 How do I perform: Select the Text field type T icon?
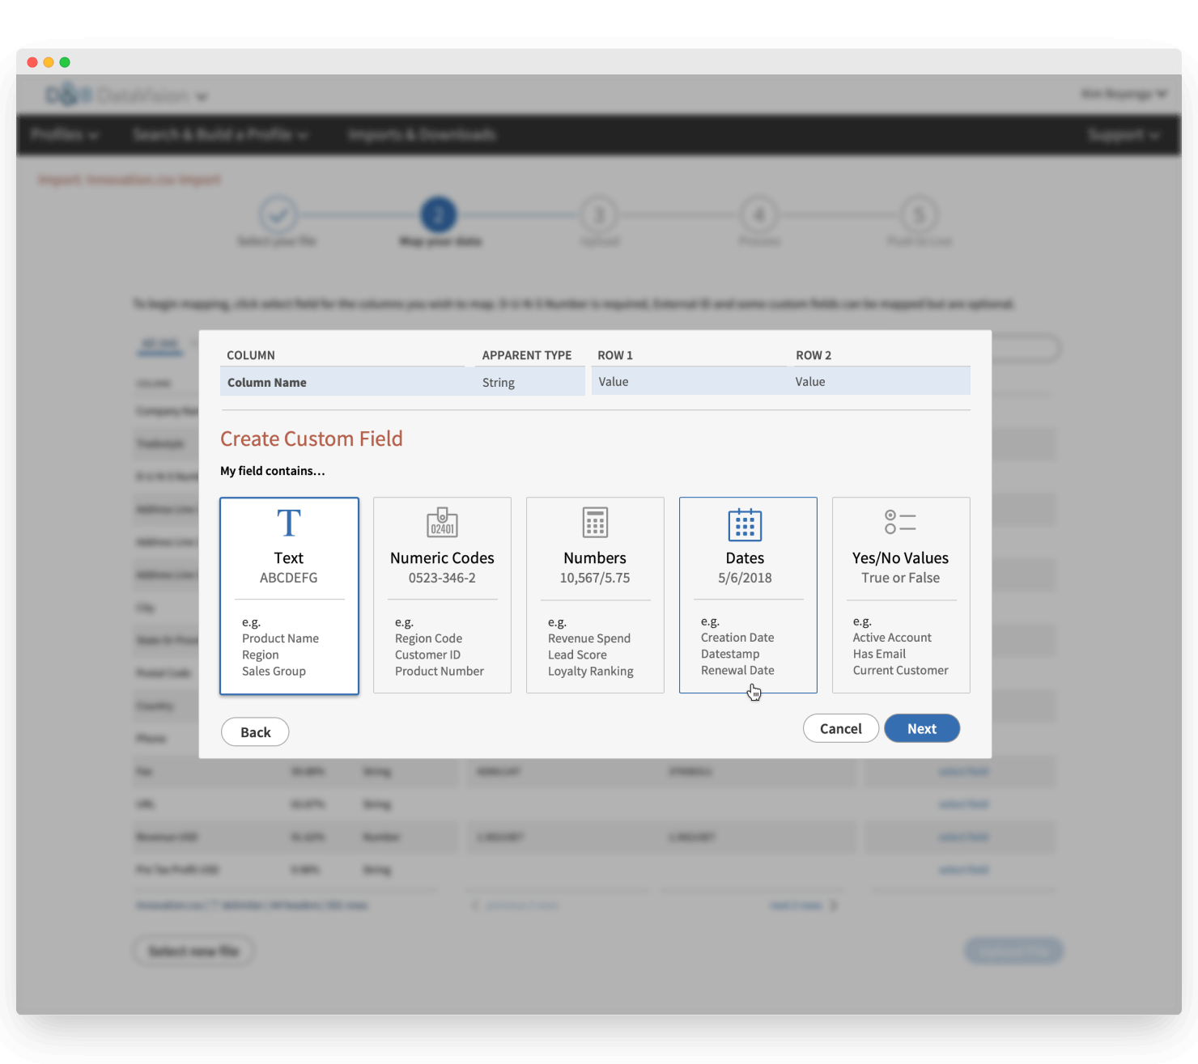click(x=289, y=523)
